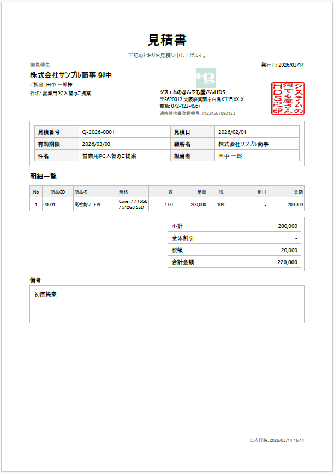334x473 pixels.
Task: Click 顧客名 value 株式会社サンプル商事 in table
Action: pyautogui.click(x=243, y=144)
